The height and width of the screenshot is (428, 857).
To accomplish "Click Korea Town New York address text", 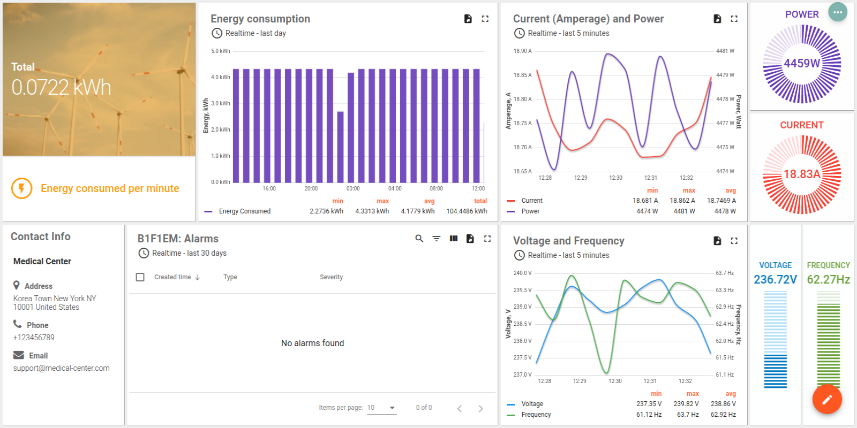I will (55, 303).
